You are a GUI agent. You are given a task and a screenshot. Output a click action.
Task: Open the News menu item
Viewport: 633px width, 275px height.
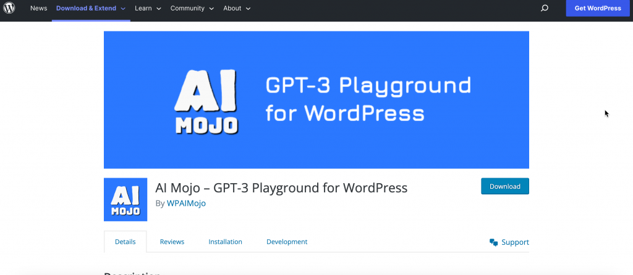click(x=39, y=8)
